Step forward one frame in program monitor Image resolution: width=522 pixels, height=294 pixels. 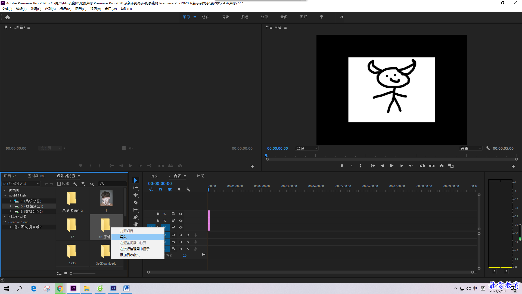[x=401, y=166]
